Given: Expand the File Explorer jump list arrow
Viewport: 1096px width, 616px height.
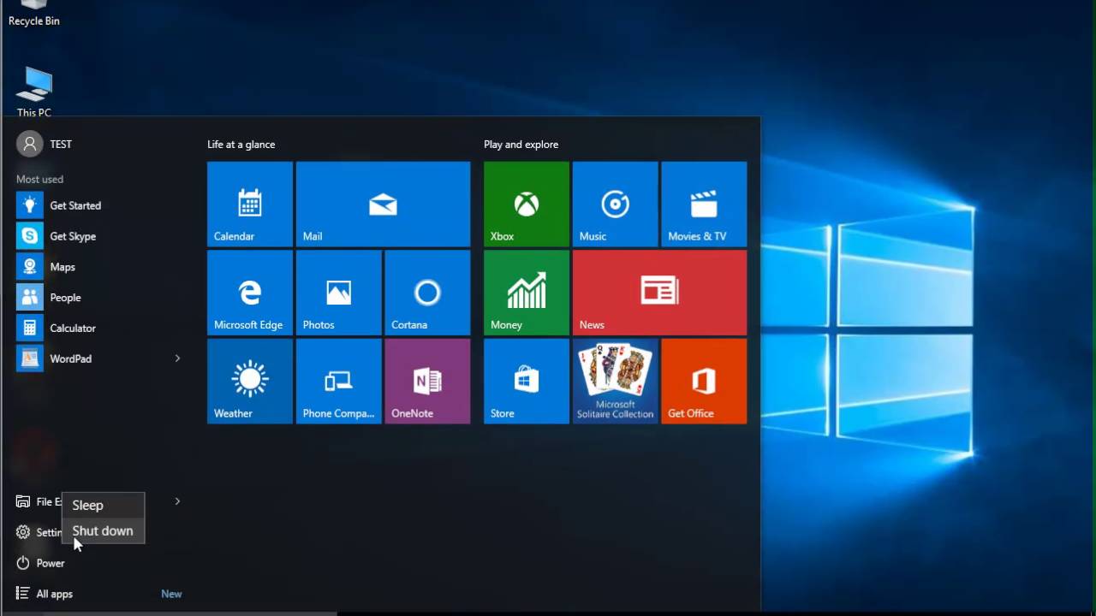Looking at the screenshot, I should pos(177,501).
